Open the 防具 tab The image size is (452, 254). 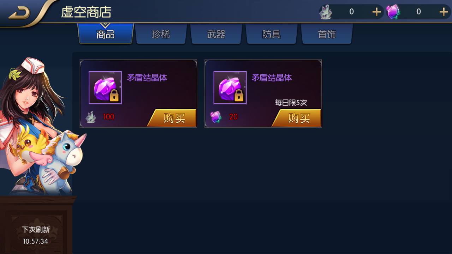pyautogui.click(x=272, y=34)
